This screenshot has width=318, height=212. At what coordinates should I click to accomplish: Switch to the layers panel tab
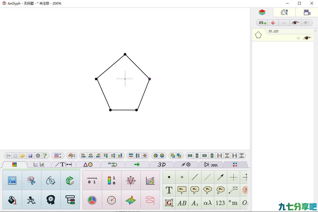[262, 12]
